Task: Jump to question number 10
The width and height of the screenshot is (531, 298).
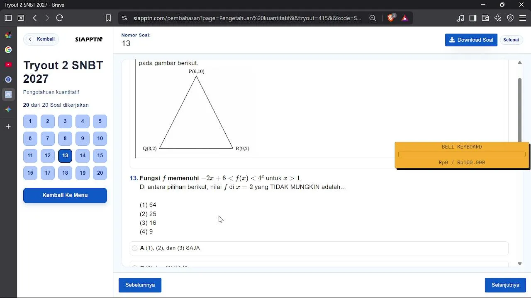Action: tap(100, 139)
